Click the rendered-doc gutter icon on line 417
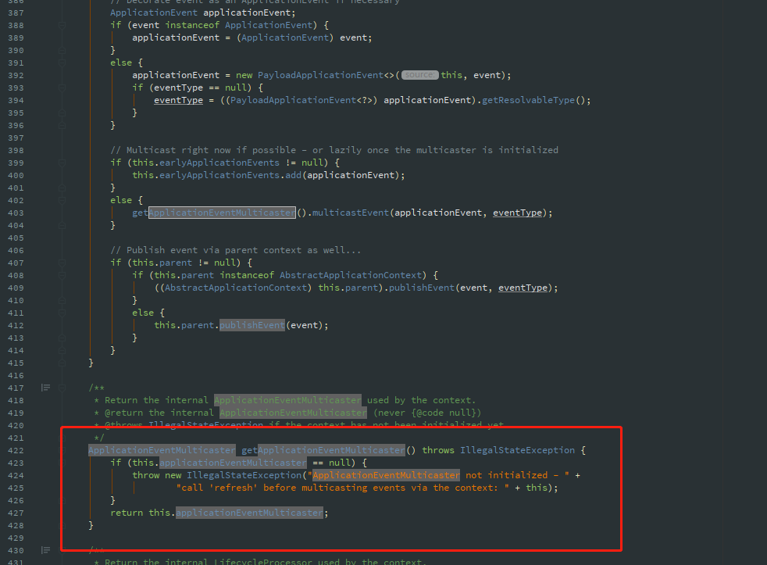 point(45,388)
